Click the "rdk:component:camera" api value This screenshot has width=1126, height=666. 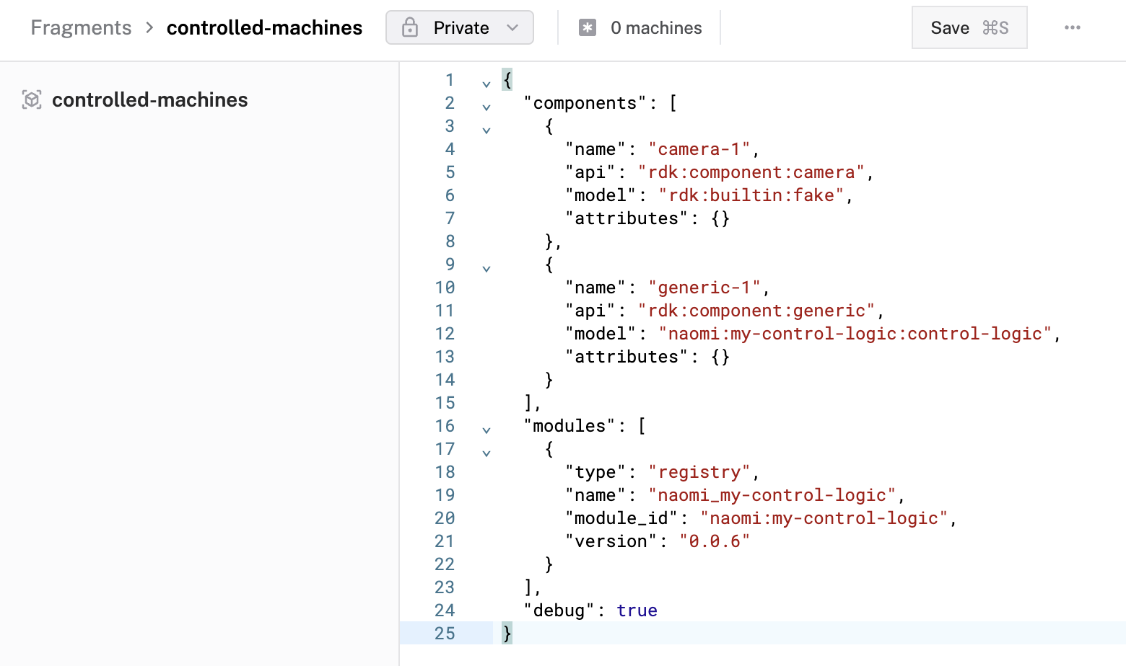pos(751,172)
